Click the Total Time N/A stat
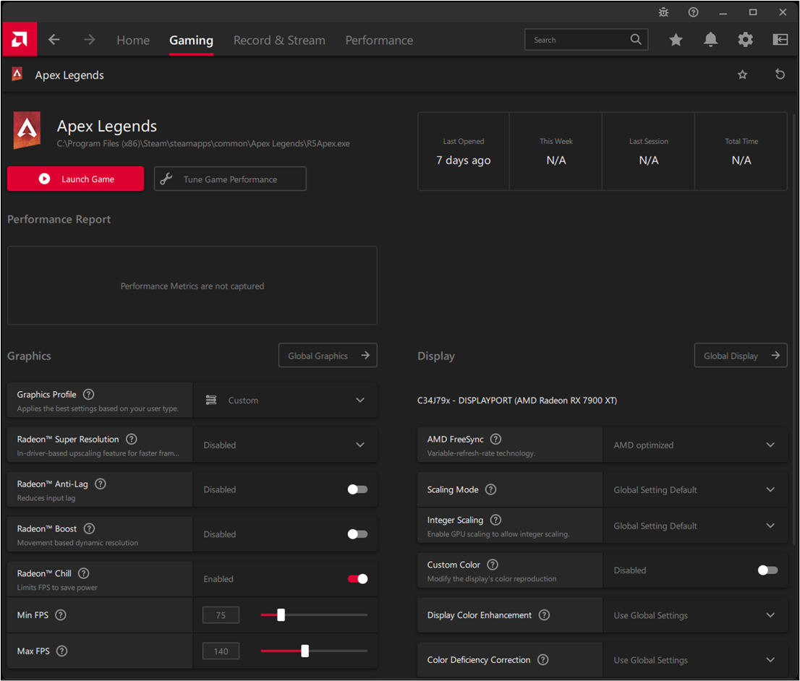The height and width of the screenshot is (681, 800). click(741, 152)
